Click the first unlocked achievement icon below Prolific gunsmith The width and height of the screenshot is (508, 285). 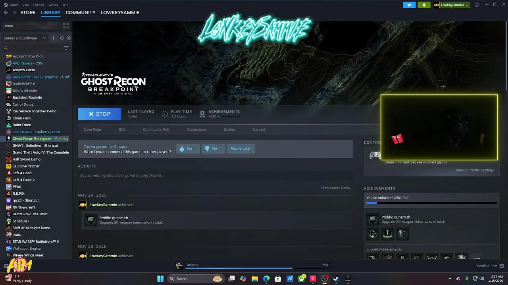373,234
